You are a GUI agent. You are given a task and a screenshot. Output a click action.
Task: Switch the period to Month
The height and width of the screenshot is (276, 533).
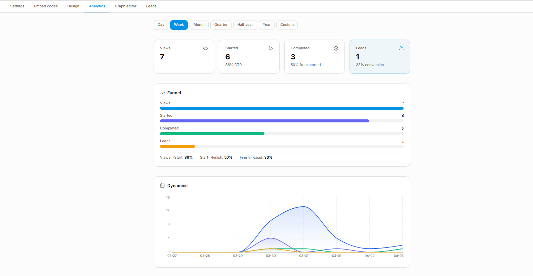199,25
